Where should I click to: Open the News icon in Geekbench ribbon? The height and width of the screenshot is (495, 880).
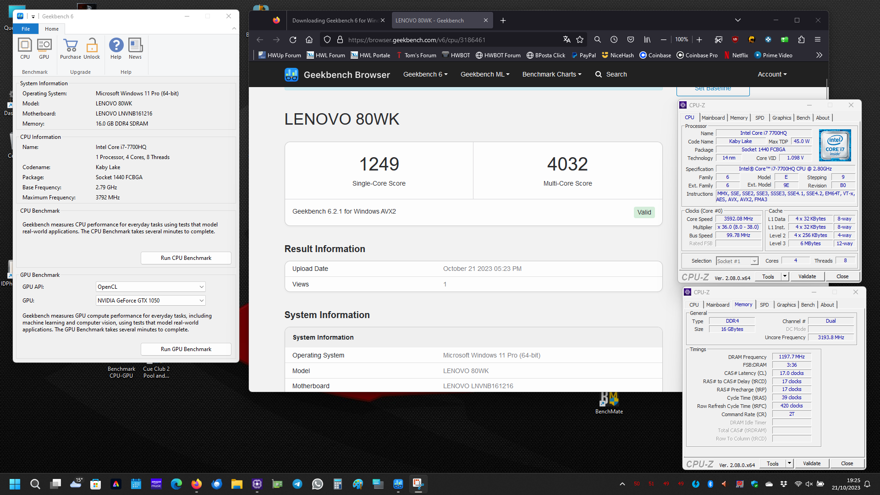pyautogui.click(x=135, y=49)
